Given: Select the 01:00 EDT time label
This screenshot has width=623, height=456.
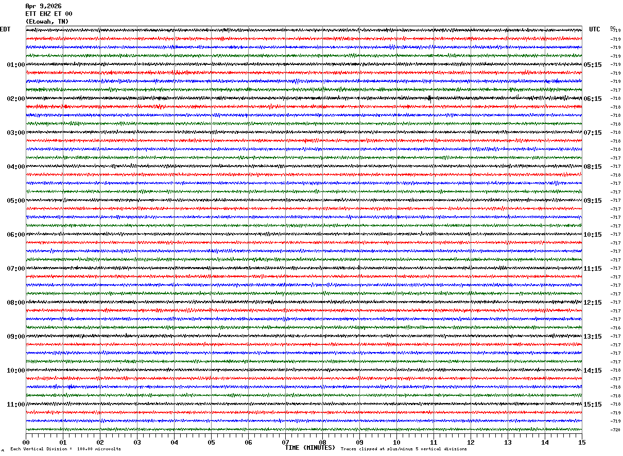Looking at the screenshot, I should (16, 65).
